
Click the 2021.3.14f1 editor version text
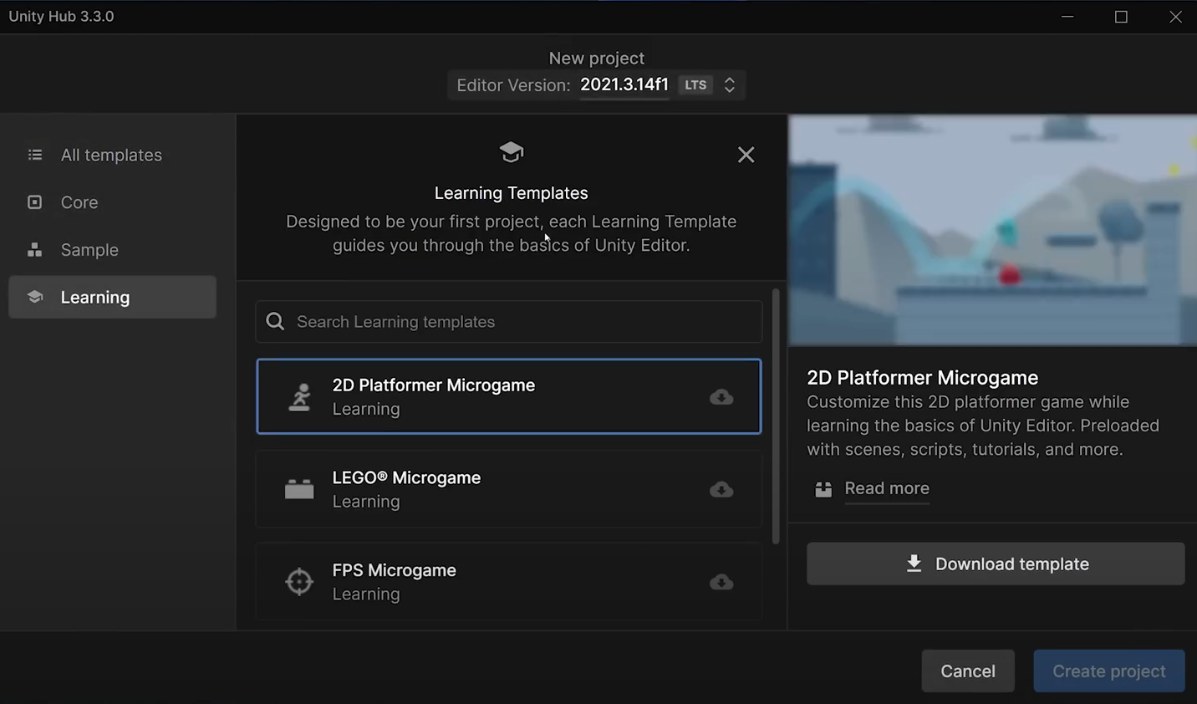[624, 84]
